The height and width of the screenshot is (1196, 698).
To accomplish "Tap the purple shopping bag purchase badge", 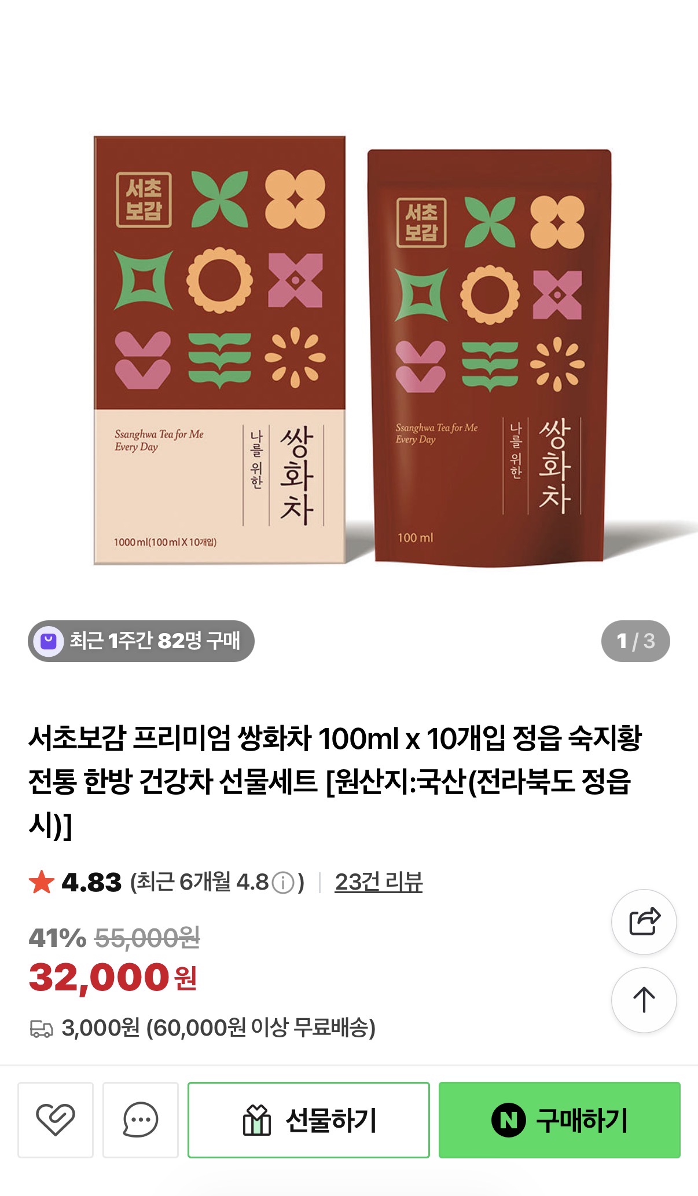I will coord(49,641).
